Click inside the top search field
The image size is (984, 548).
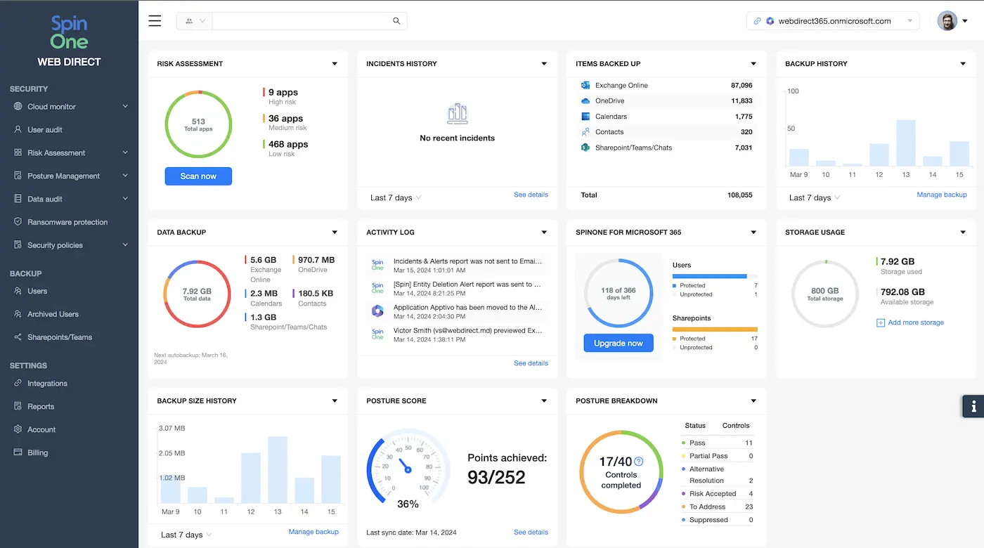point(302,20)
